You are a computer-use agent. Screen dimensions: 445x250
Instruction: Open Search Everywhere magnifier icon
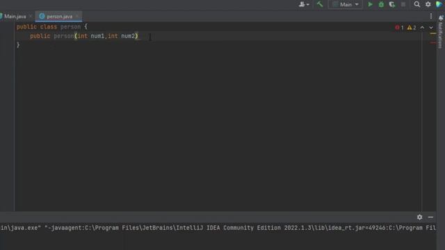pyautogui.click(x=417, y=4)
